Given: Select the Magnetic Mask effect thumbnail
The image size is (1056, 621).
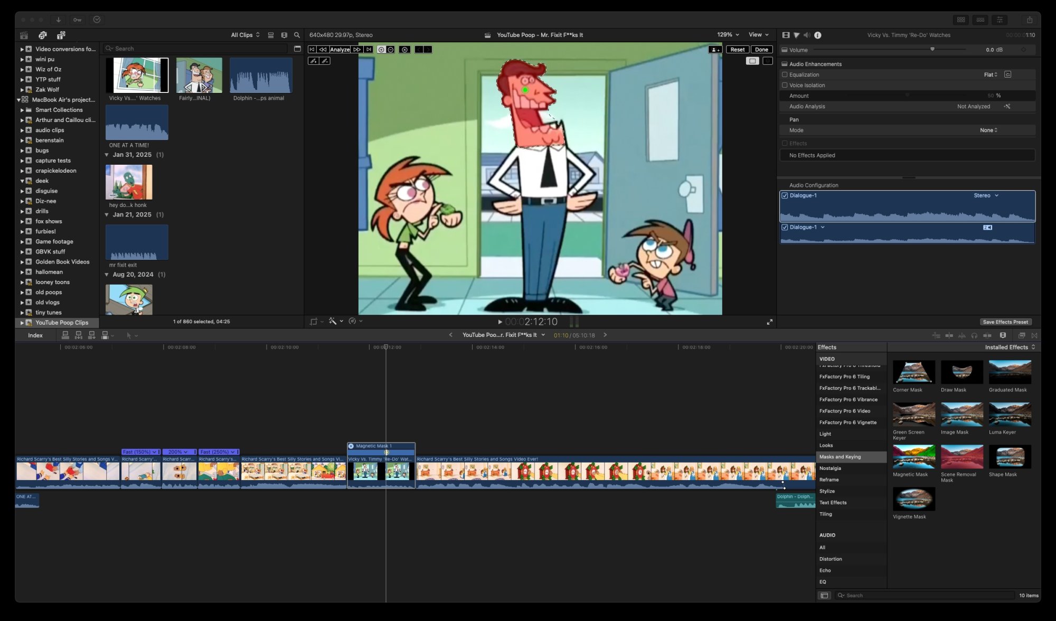Looking at the screenshot, I should tap(913, 457).
